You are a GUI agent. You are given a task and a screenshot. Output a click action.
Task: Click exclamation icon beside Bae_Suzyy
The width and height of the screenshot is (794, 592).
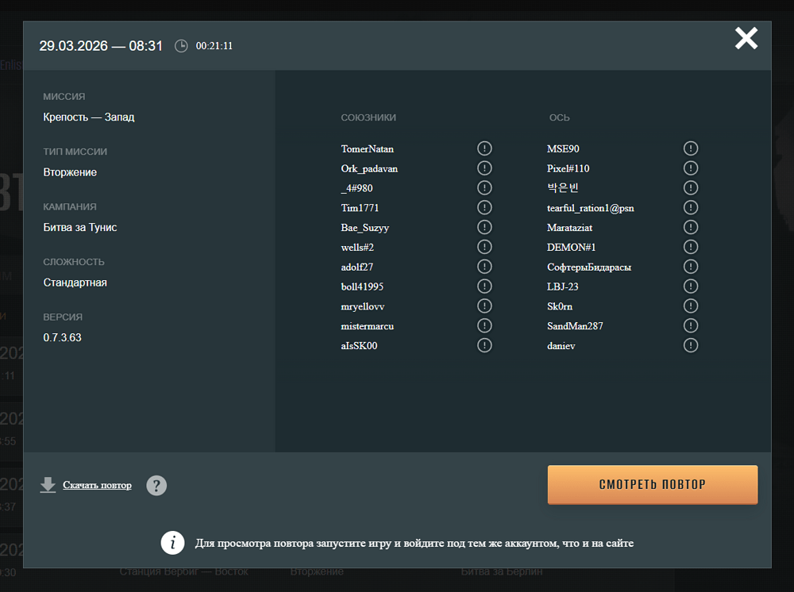click(x=484, y=227)
